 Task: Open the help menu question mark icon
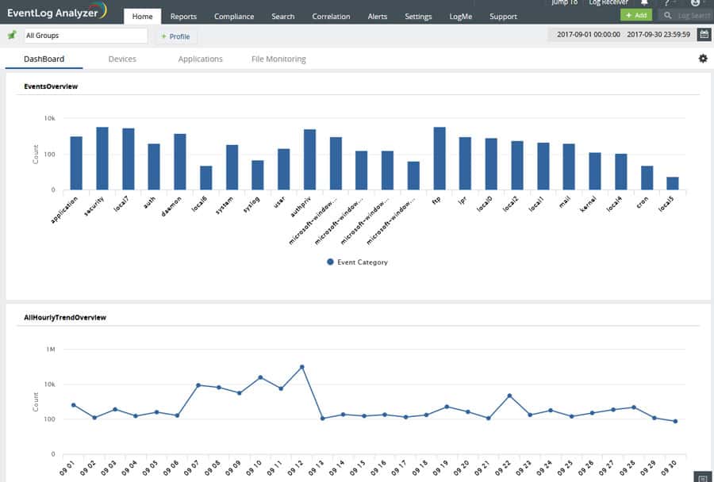pyautogui.click(x=666, y=4)
